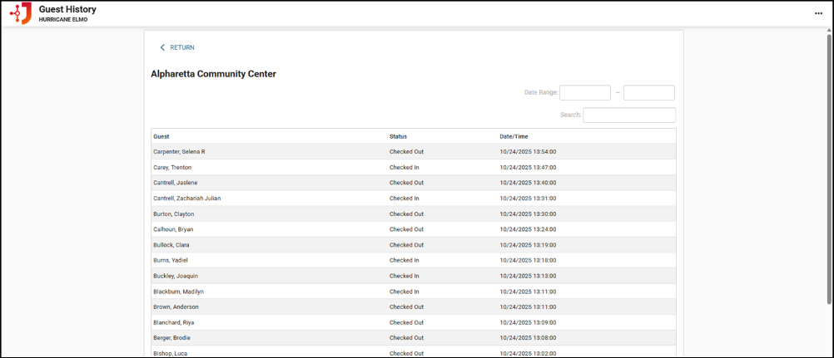This screenshot has height=358, width=834.
Task: Sort by the Guest column header
Action: pos(161,136)
